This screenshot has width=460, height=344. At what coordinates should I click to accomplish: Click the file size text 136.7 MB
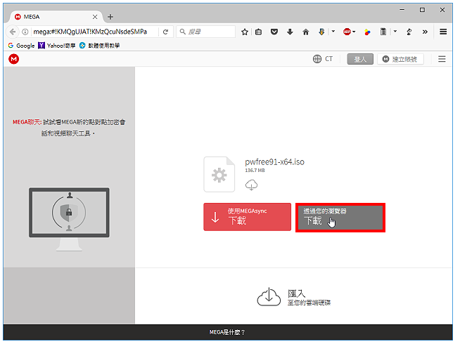[x=255, y=171]
